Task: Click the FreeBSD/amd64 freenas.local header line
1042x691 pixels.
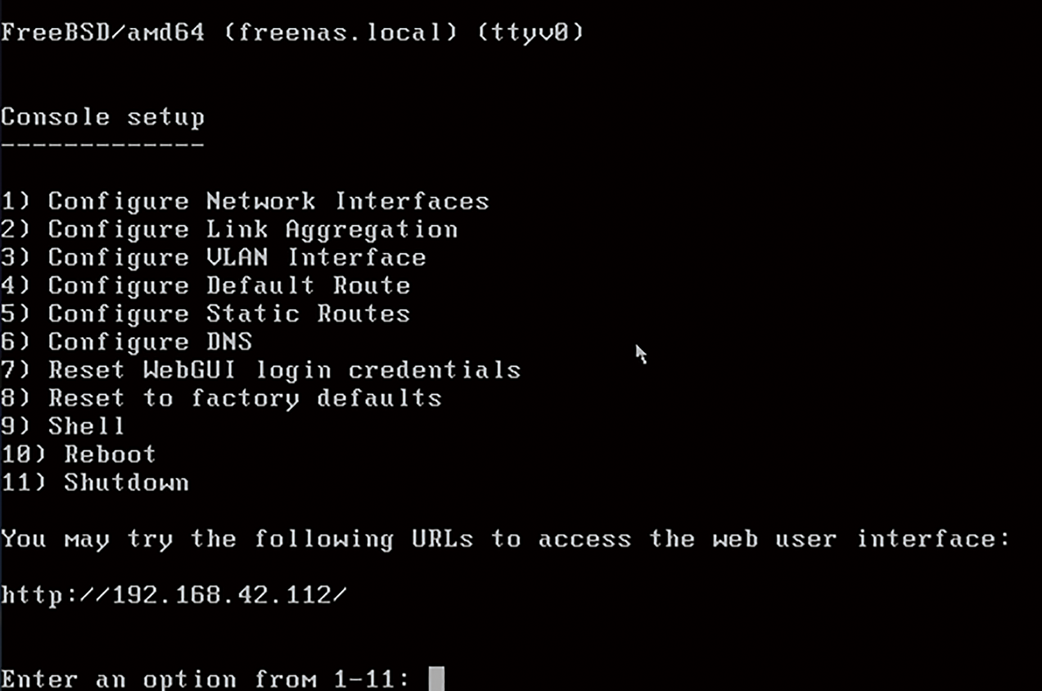Action: click(292, 33)
